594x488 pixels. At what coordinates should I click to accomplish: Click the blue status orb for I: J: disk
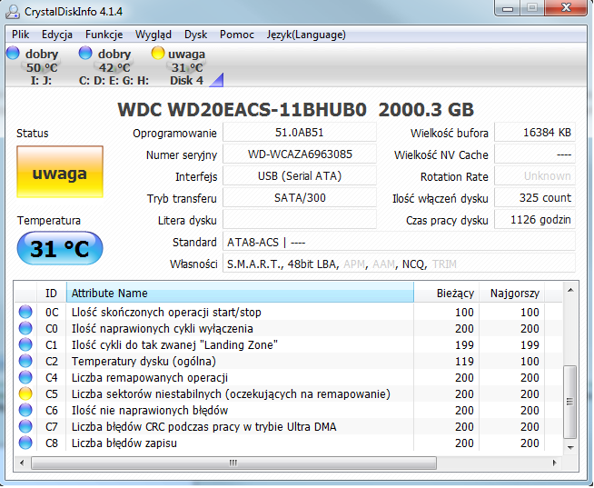click(x=13, y=53)
